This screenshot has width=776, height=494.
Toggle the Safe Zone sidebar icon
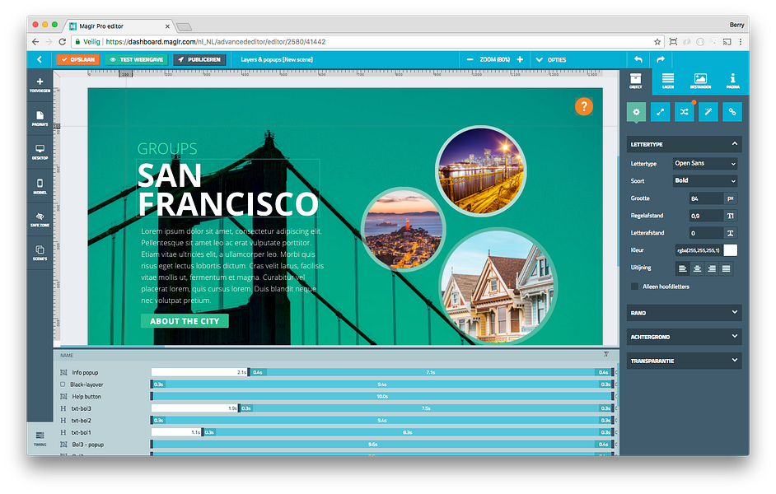click(x=40, y=220)
